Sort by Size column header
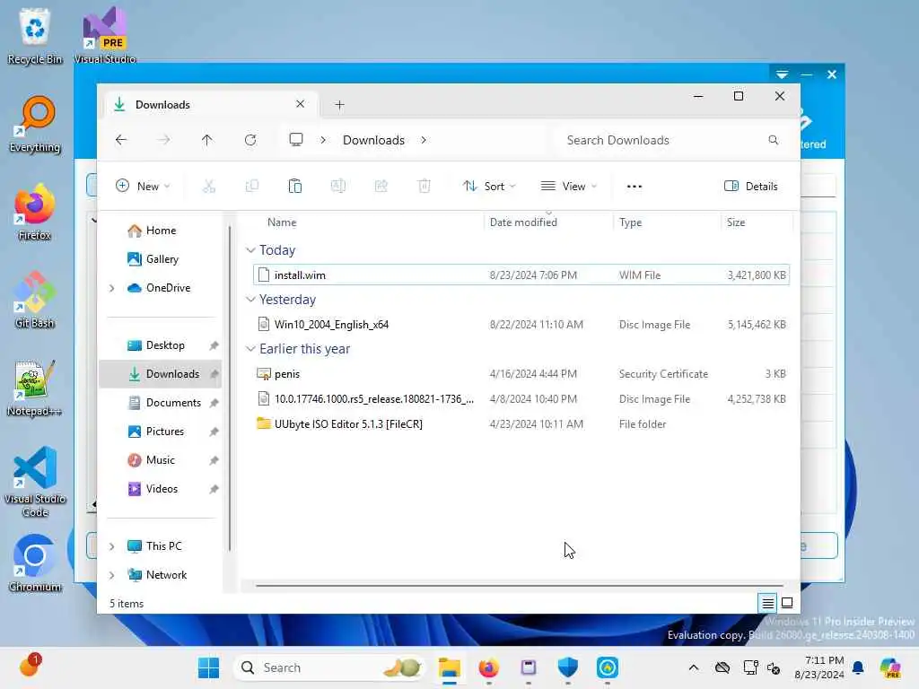 pos(736,222)
